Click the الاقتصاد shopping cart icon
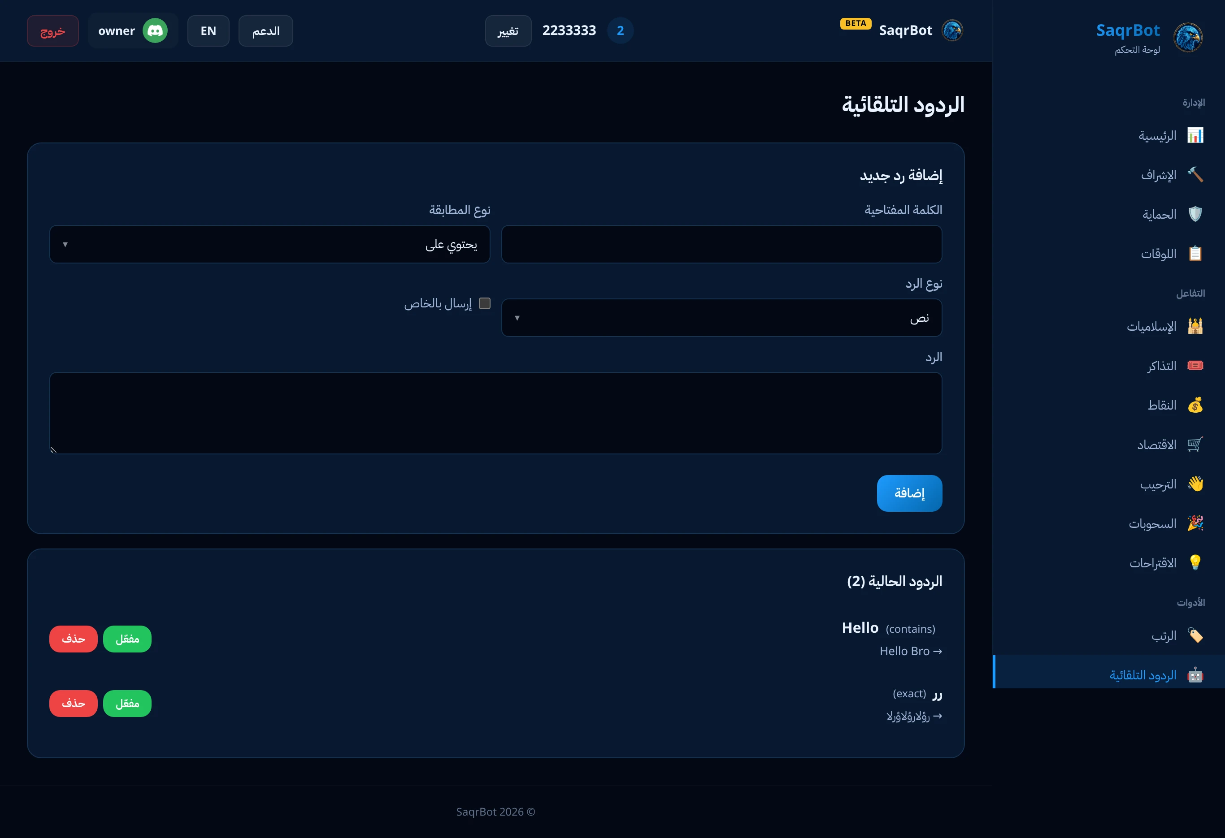The image size is (1225, 838). (1195, 444)
